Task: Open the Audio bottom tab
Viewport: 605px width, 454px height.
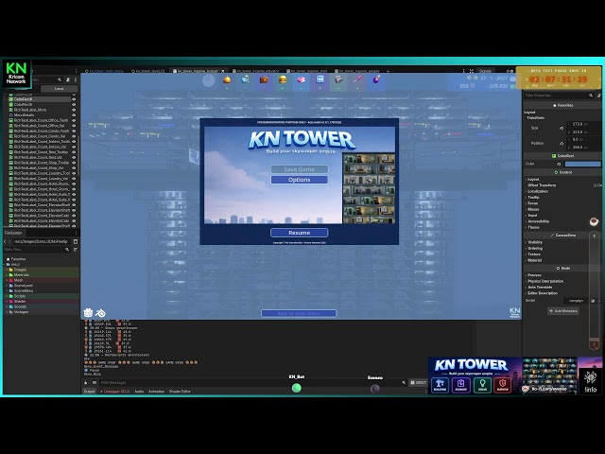Action: 139,392
